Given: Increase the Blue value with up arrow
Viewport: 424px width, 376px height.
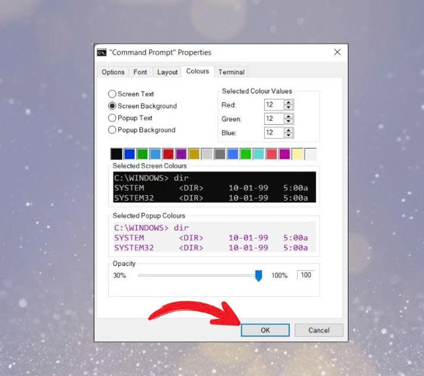Looking at the screenshot, I should [x=289, y=130].
